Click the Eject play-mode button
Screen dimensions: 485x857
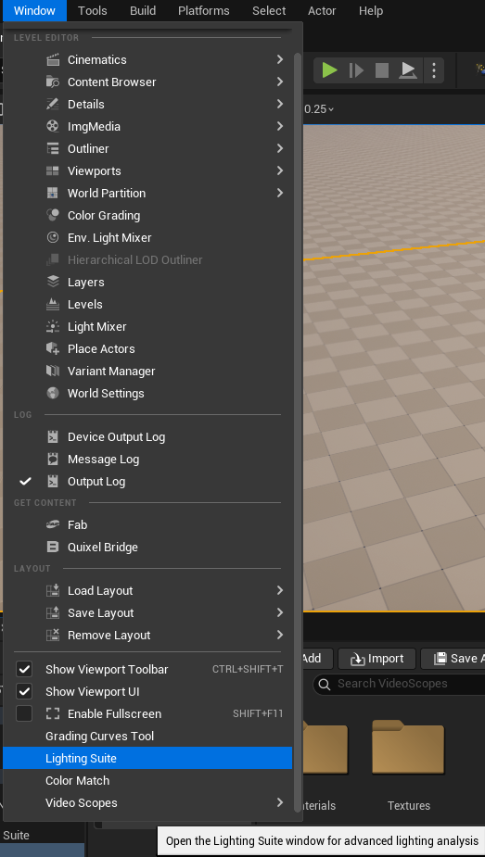[x=408, y=70]
